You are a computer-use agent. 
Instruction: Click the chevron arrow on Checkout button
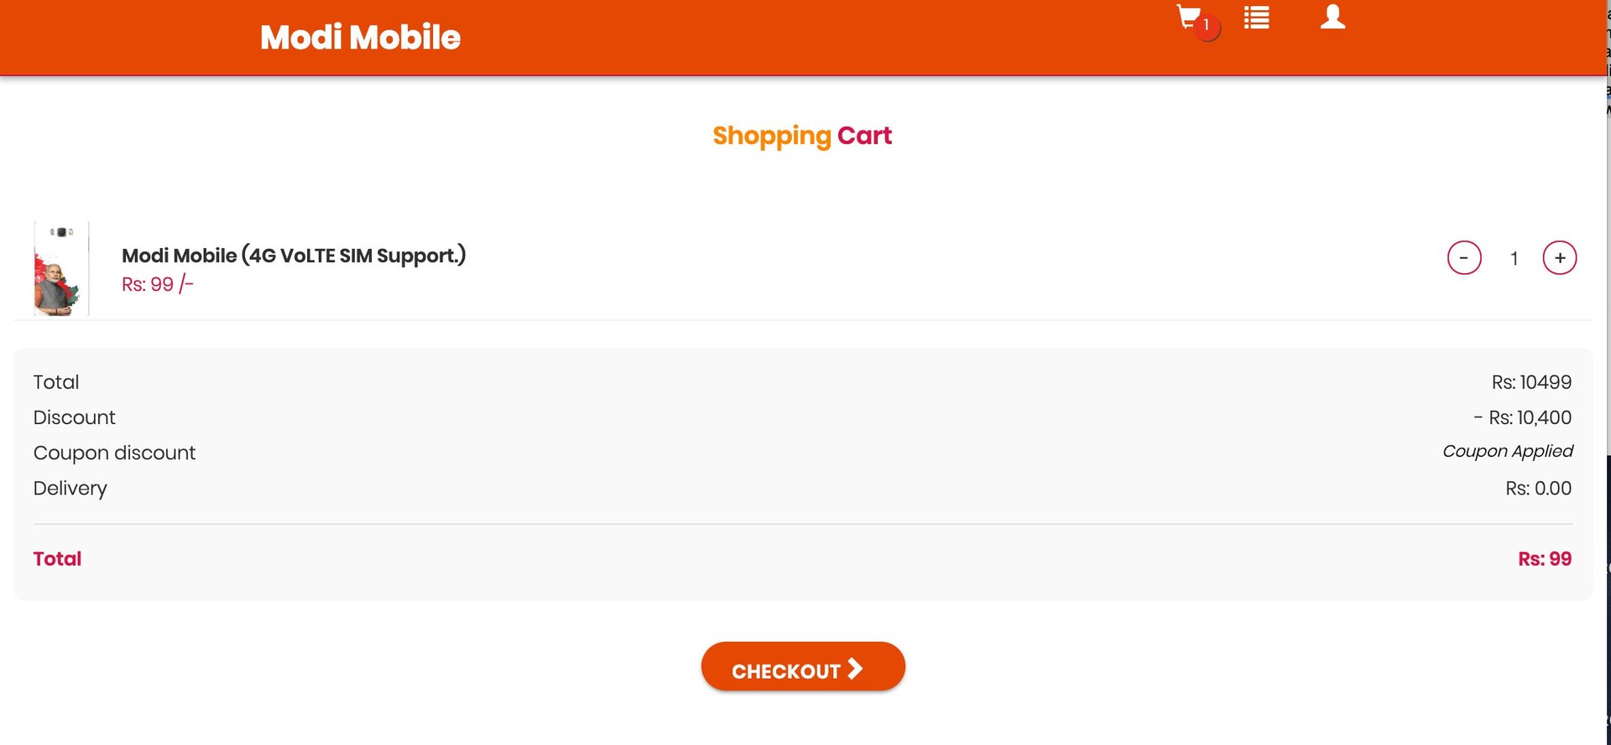coord(855,669)
